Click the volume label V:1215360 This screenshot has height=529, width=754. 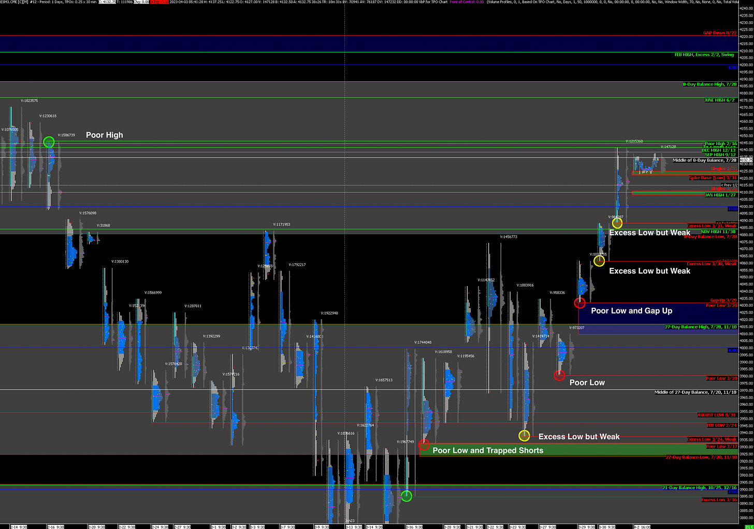tap(634, 141)
